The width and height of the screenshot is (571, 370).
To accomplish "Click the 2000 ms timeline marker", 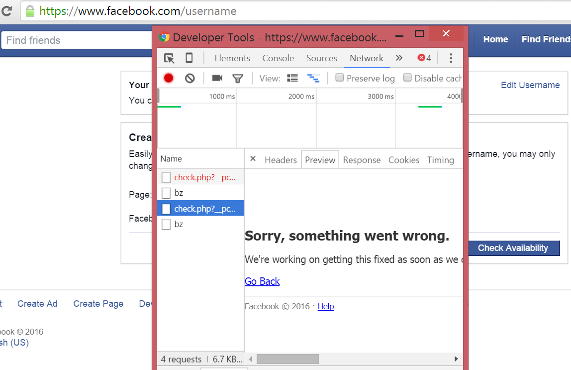I will (301, 97).
